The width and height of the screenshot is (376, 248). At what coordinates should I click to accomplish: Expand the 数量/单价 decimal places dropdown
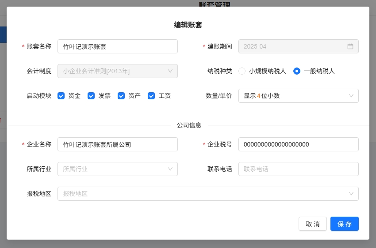(298, 96)
